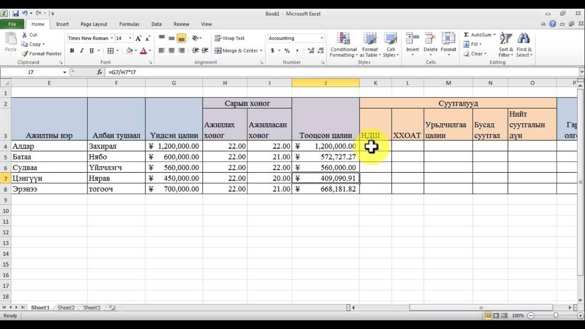Adjust the zoom slider handle
The height and width of the screenshot is (329, 585).
tap(556, 316)
